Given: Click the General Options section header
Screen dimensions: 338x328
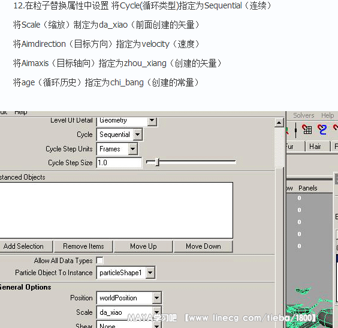Looking at the screenshot, I should 26,287.
